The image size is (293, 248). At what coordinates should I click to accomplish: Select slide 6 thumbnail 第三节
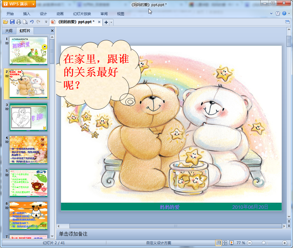pyautogui.click(x=29, y=216)
